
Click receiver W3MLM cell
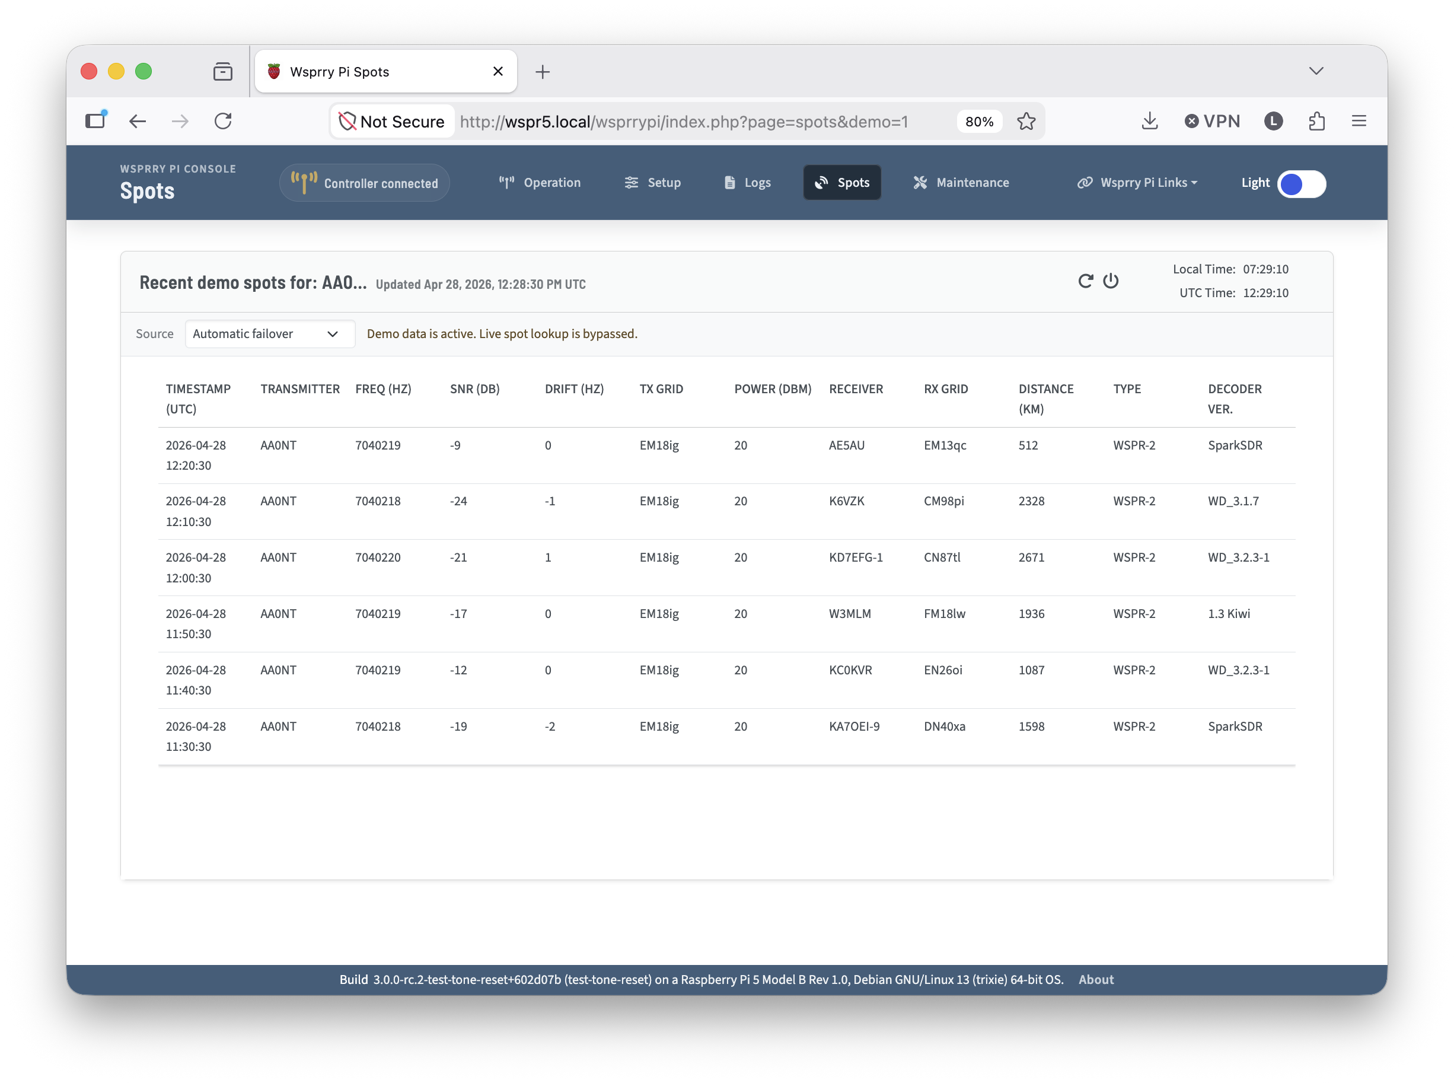[850, 614]
